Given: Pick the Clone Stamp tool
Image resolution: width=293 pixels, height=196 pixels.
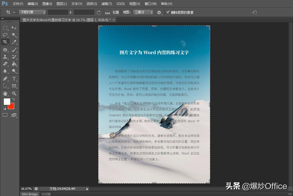Looking at the screenshot, I should click(x=5, y=57).
